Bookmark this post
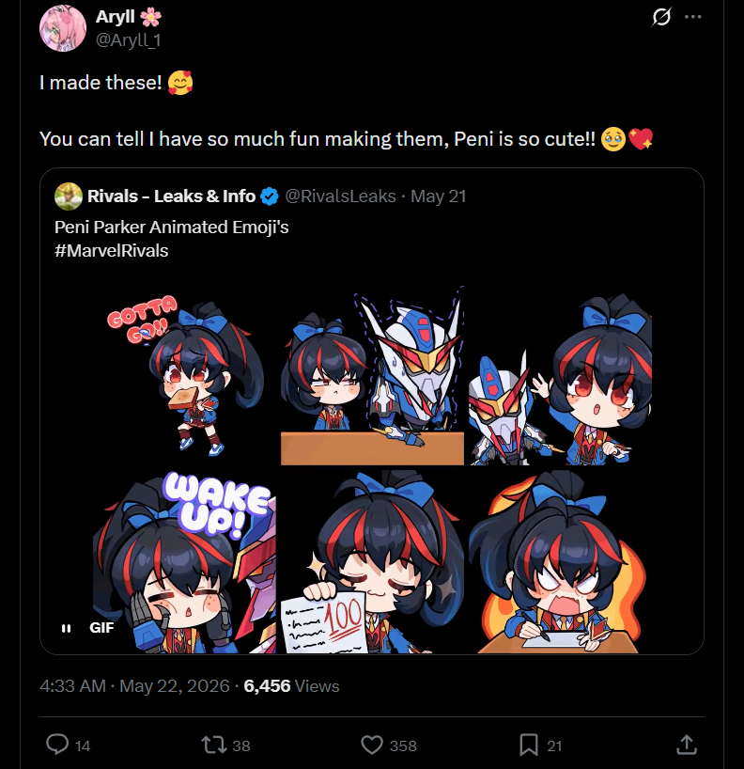Screen dimensions: 744x769 tap(528, 745)
